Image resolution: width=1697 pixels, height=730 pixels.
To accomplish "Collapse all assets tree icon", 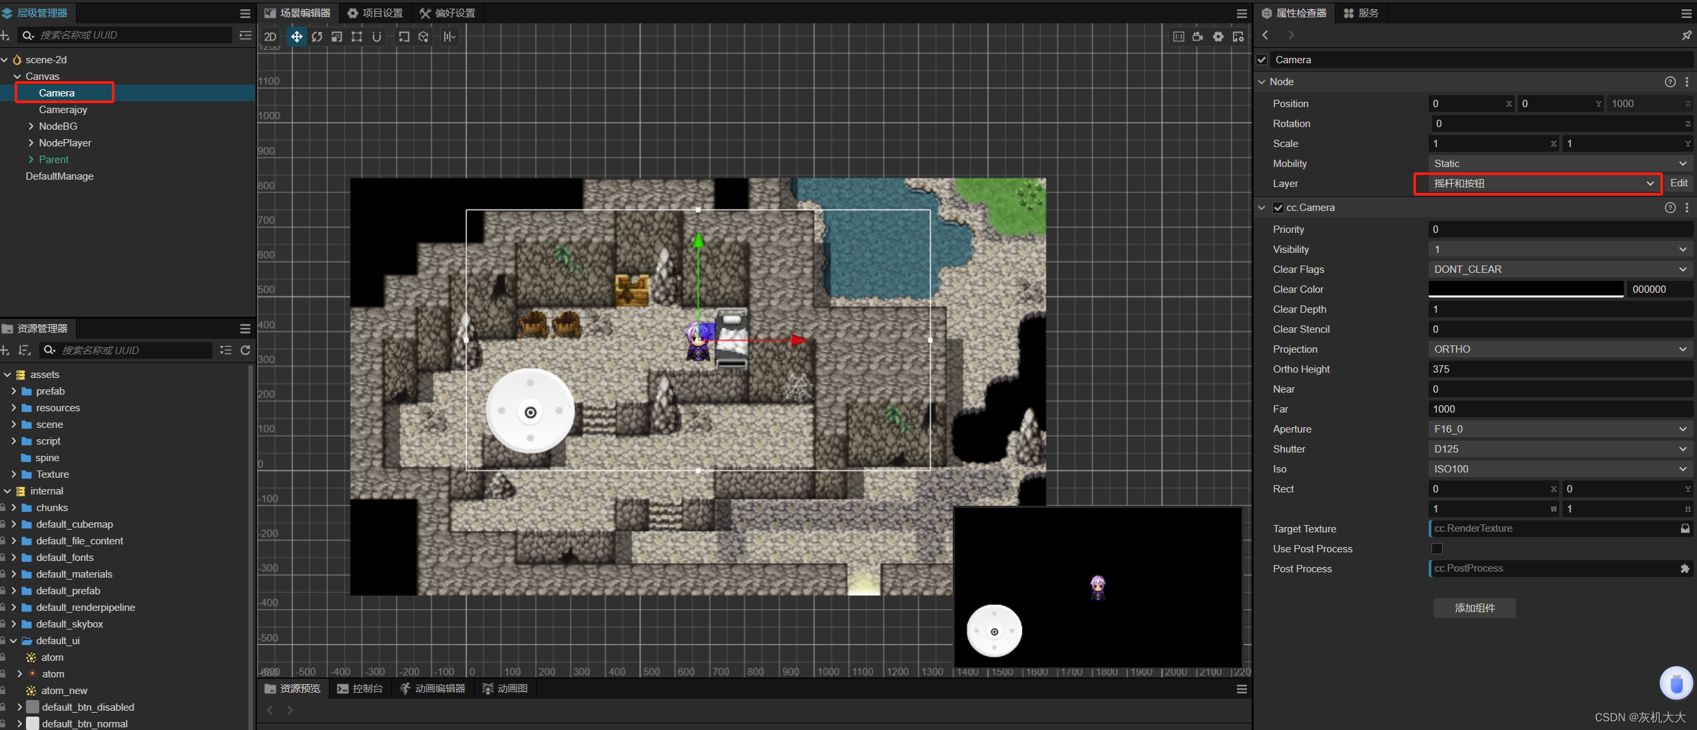I will coord(226,350).
